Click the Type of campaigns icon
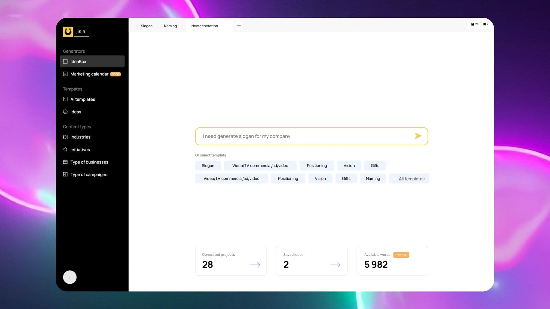Viewport: 550px width, 309px height. 65,174
